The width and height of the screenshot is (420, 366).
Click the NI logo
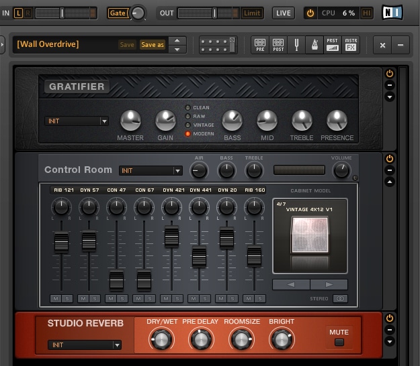pyautogui.click(x=392, y=13)
